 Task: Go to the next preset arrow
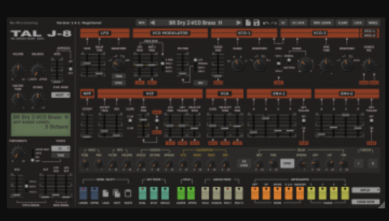[x=239, y=23]
